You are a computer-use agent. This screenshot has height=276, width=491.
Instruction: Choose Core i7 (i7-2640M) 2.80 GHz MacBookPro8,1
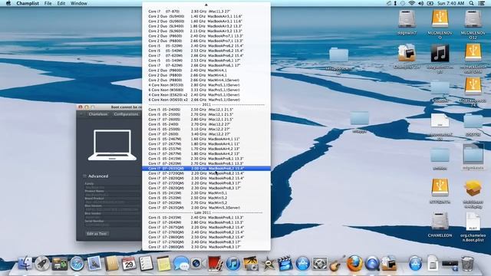tap(206, 222)
